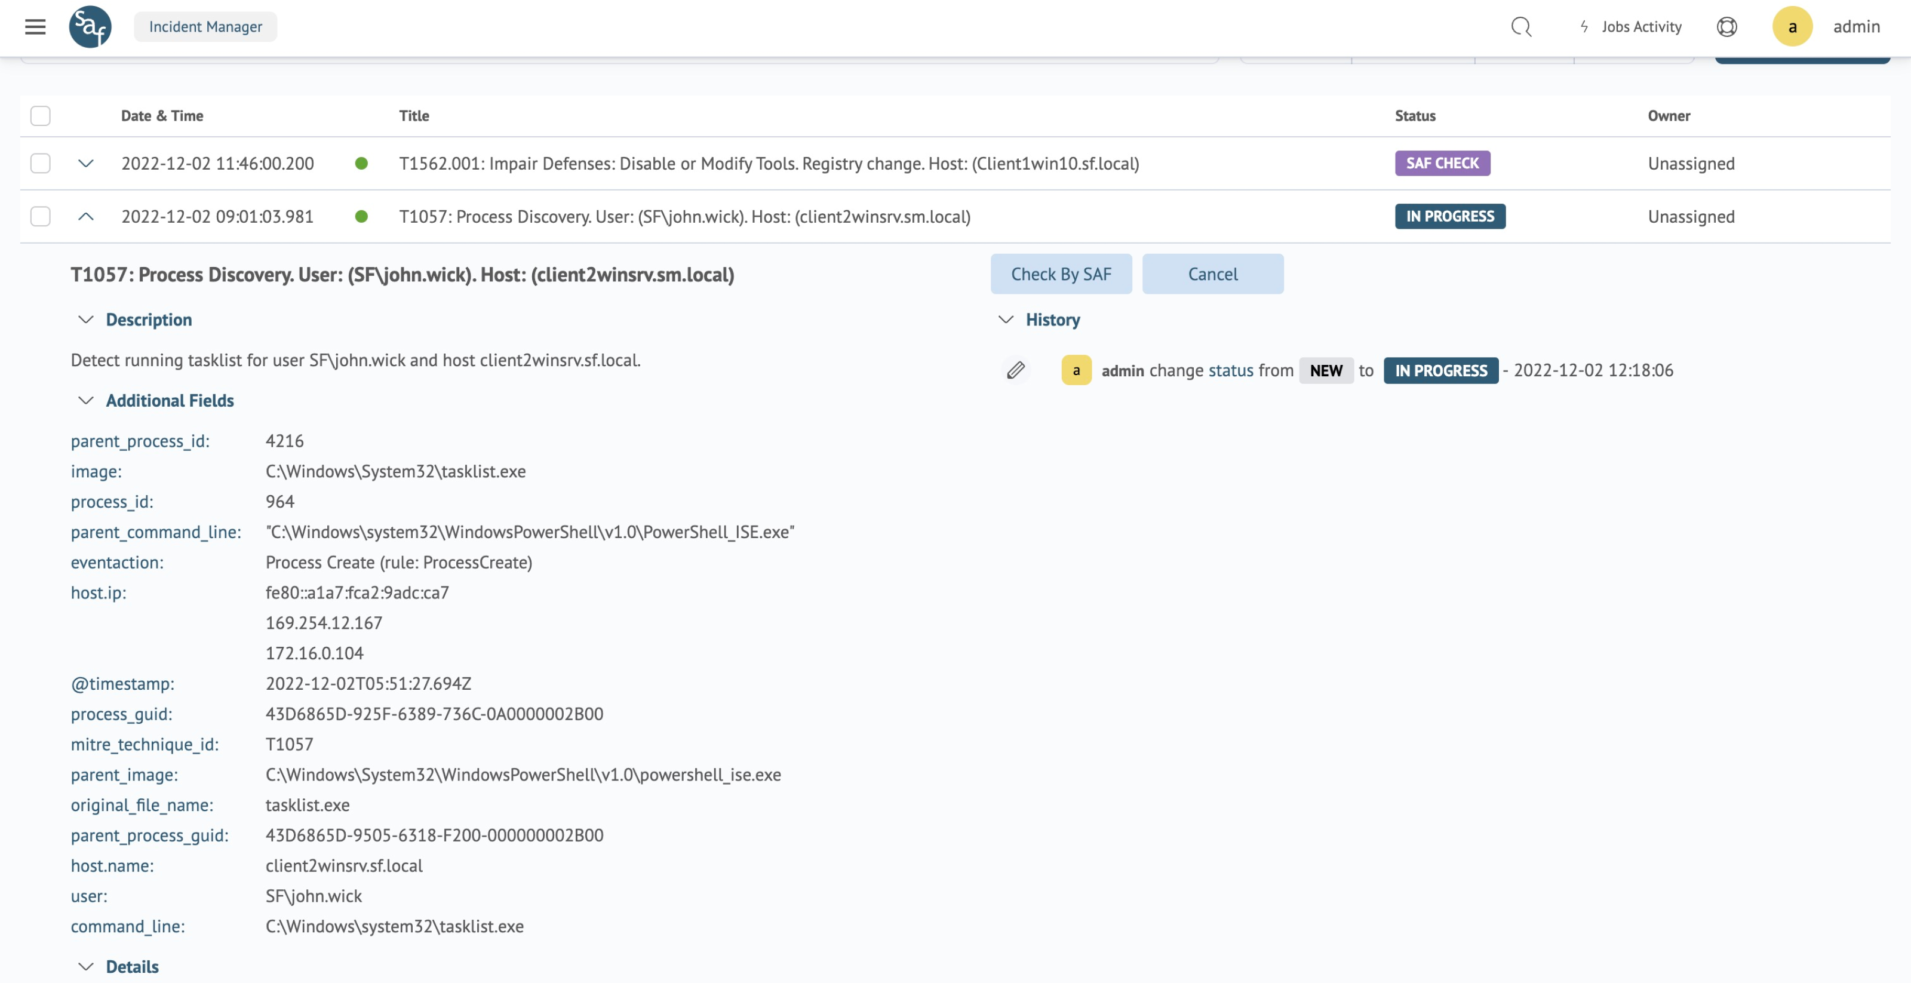Open the Jobs Activity menu item

(x=1641, y=27)
